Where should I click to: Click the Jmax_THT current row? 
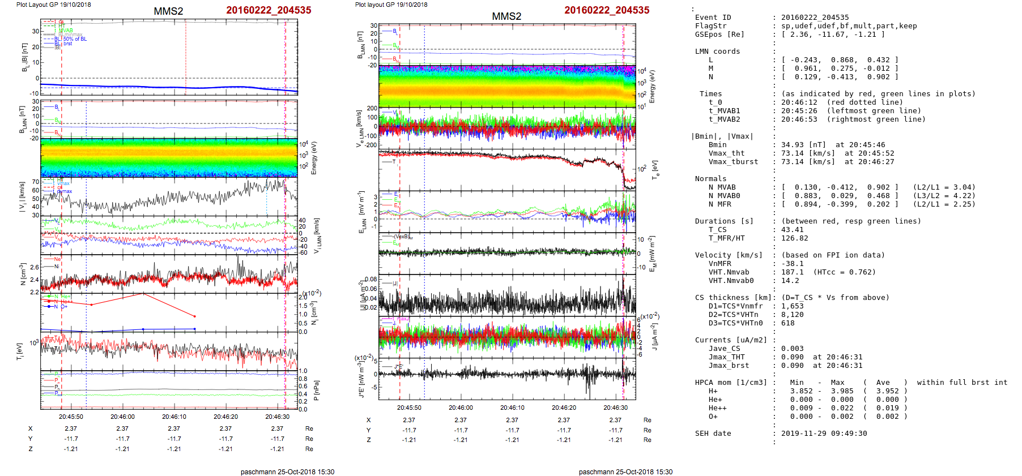click(726, 357)
